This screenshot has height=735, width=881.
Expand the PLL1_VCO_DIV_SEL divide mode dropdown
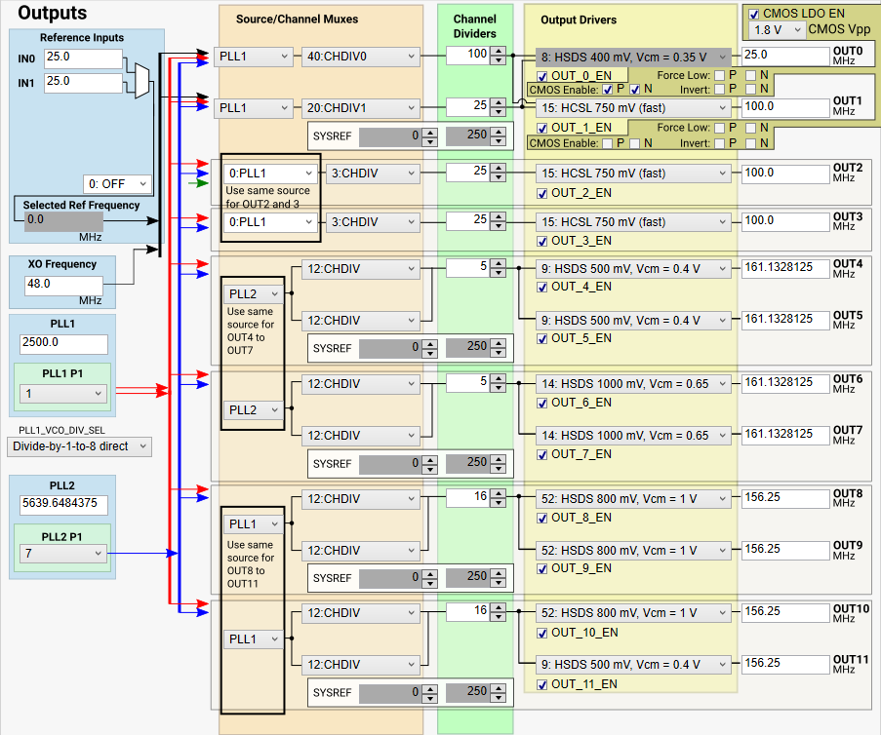point(80,446)
